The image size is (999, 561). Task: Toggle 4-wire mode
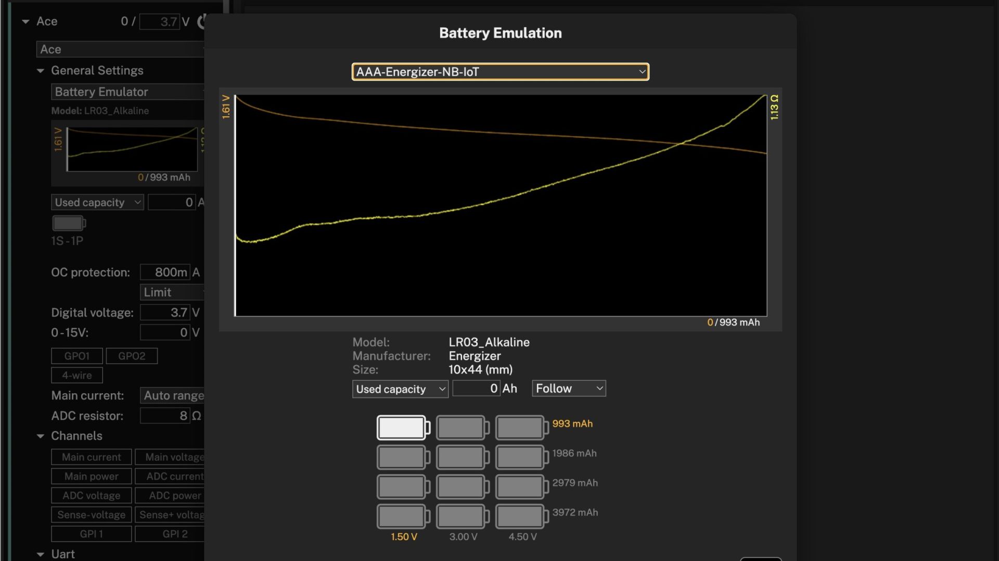(x=77, y=375)
